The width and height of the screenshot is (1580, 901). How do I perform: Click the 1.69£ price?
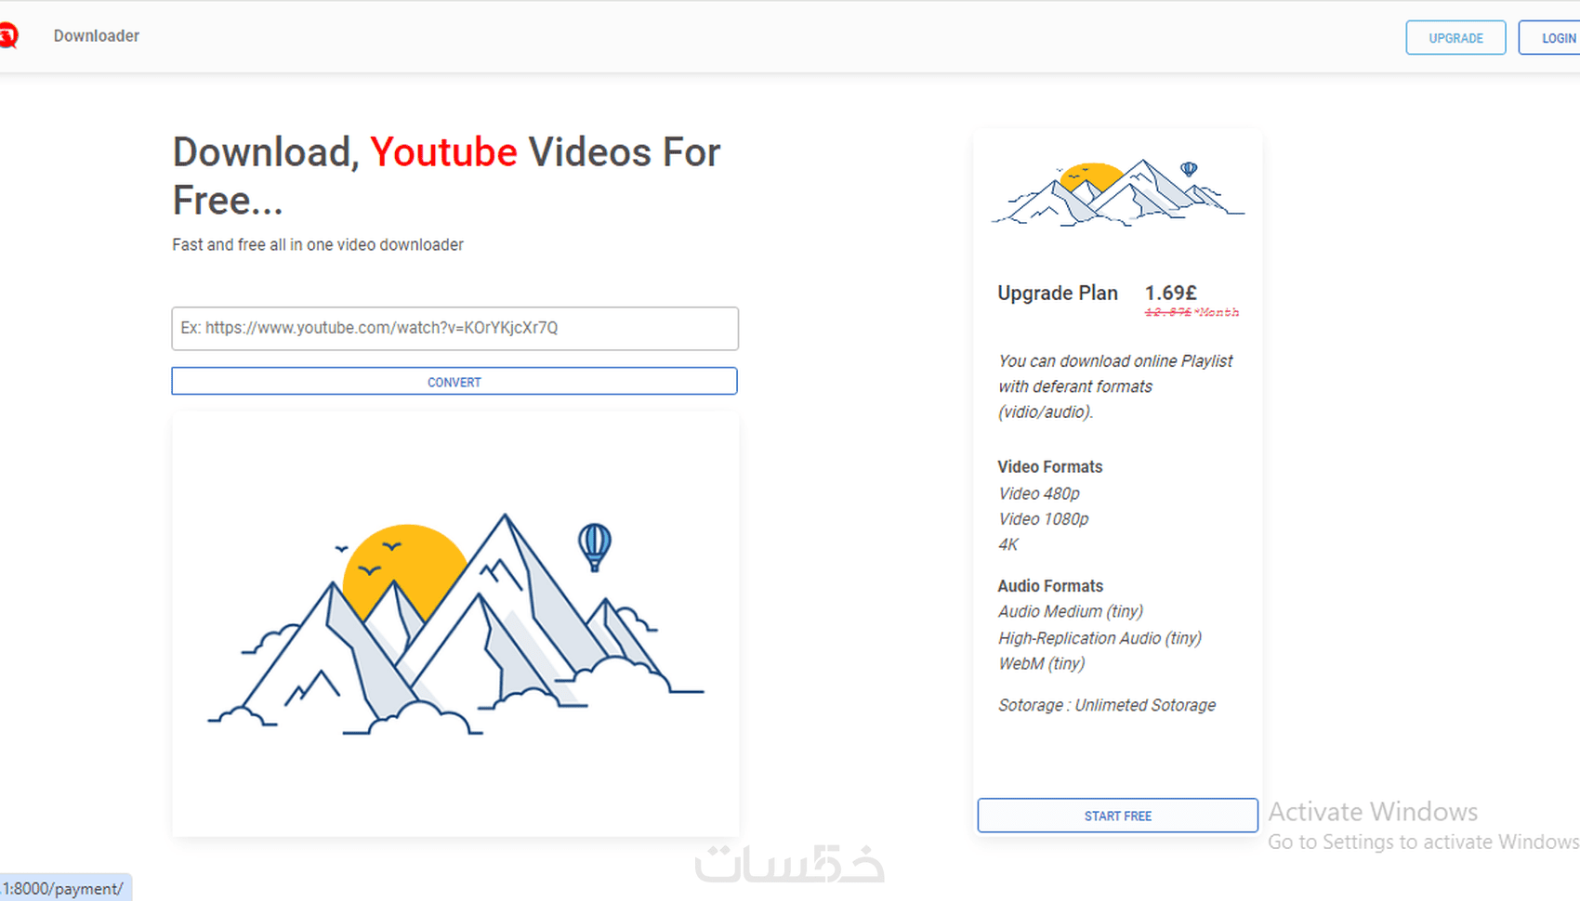[1171, 293]
